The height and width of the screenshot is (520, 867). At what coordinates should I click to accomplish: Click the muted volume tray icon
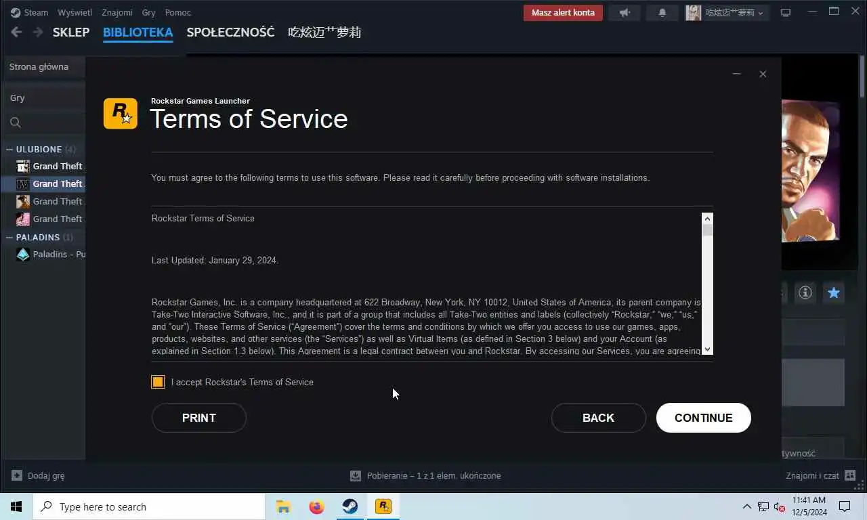click(x=780, y=506)
